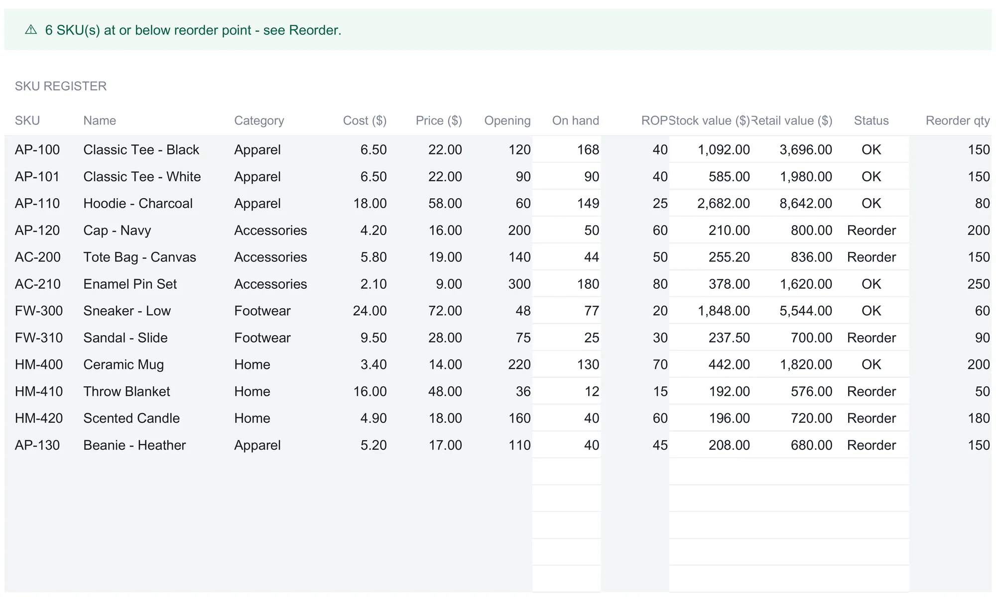Click the cost 16.00 for Throw Blanket
The width and height of the screenshot is (996, 597).
tap(370, 391)
